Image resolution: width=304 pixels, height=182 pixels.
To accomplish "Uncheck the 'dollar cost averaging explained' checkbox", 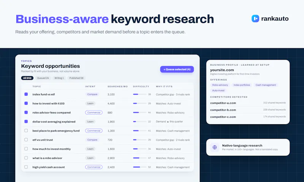I will [x=26, y=122].
